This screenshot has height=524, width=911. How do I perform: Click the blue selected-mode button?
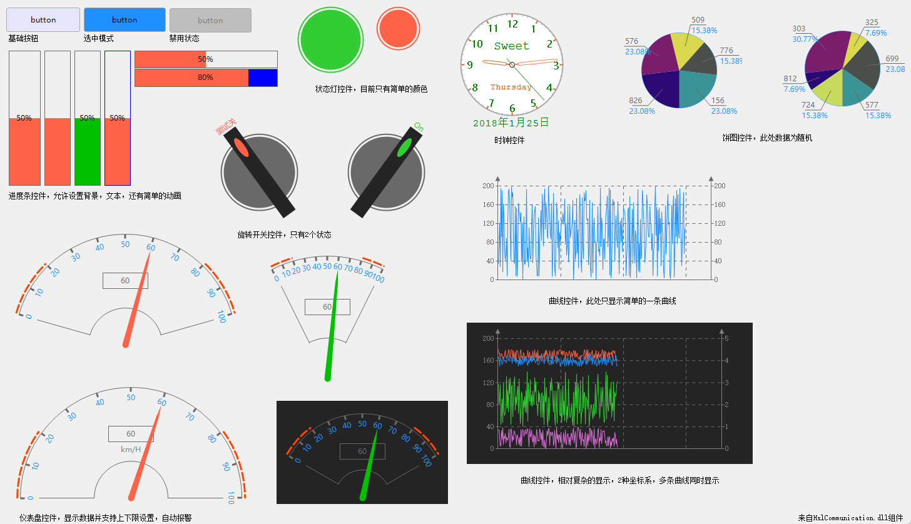125,20
